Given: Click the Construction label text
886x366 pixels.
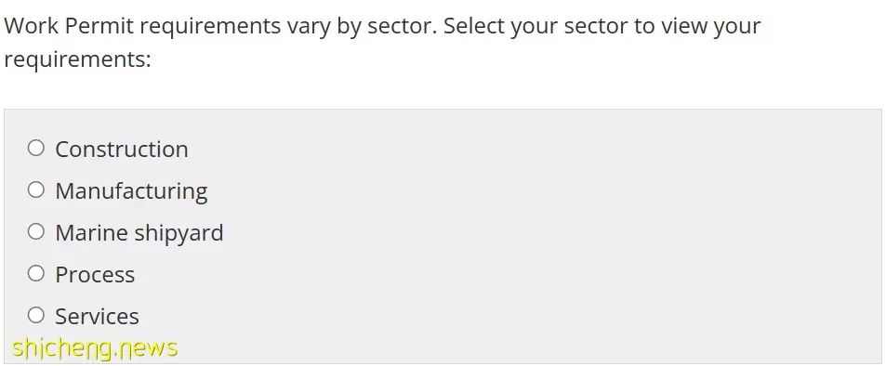Looking at the screenshot, I should click(122, 150).
